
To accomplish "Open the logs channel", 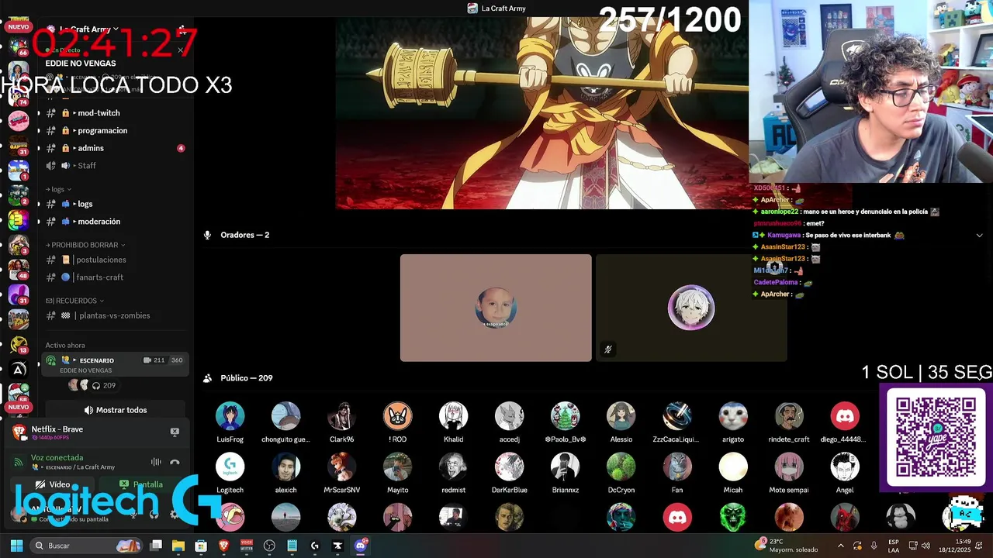I will pos(115,204).
